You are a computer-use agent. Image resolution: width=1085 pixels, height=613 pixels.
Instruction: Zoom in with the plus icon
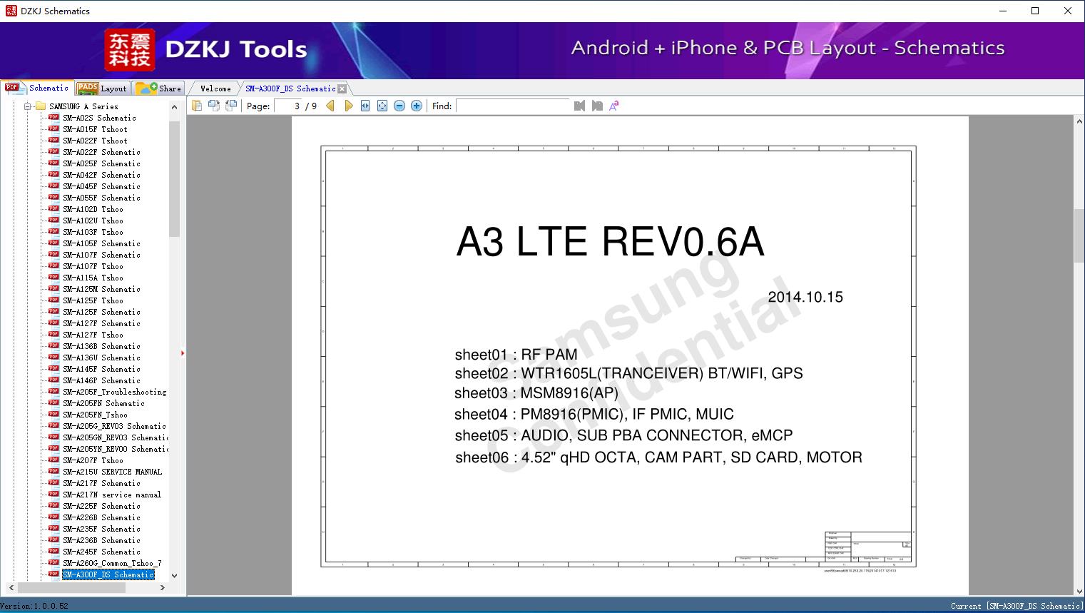click(x=417, y=106)
